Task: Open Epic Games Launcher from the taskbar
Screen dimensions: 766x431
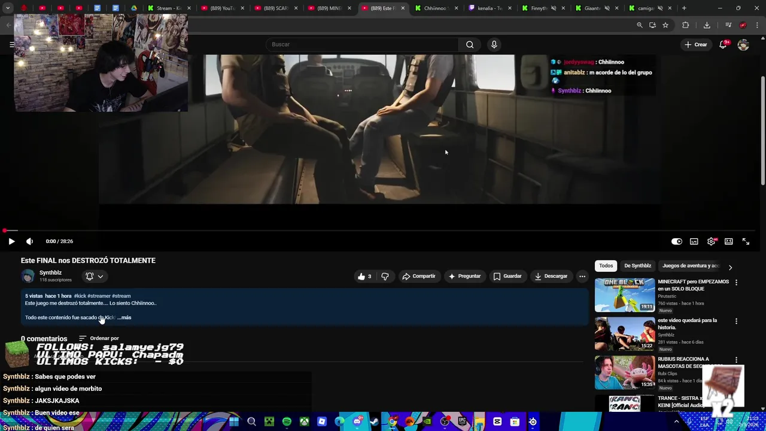Action: tap(463, 421)
